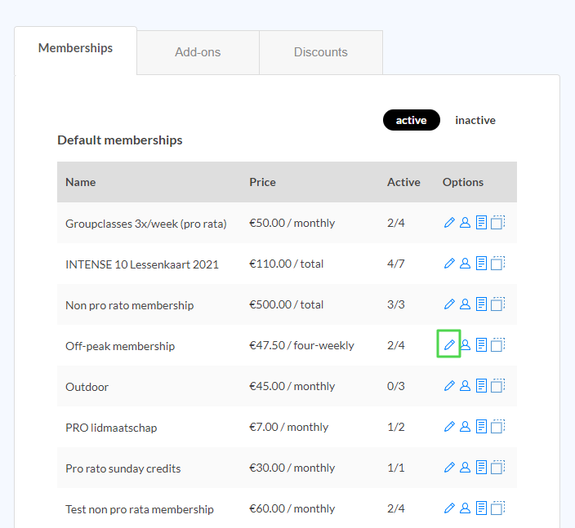Show members of Test non pro rata membership
The width and height of the screenshot is (575, 528).
click(x=465, y=508)
